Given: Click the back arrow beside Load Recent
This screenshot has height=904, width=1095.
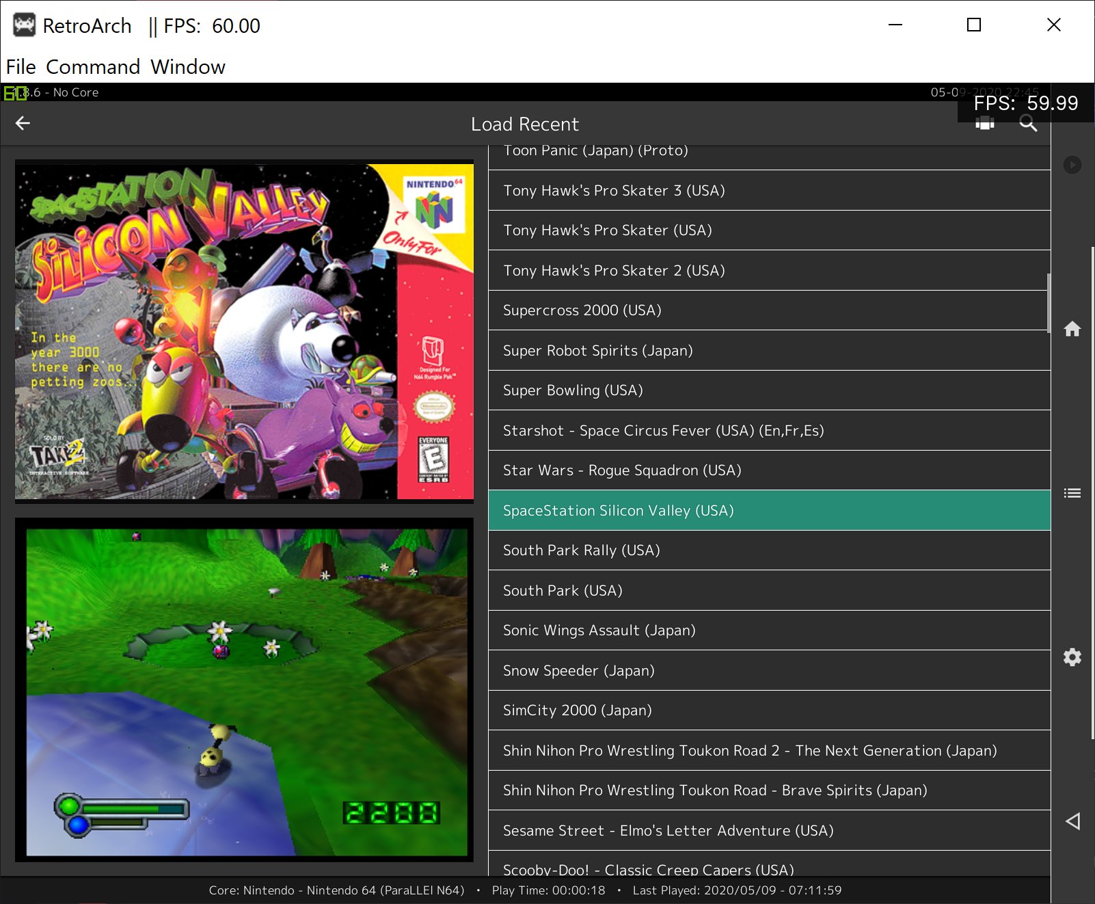Looking at the screenshot, I should click(23, 124).
